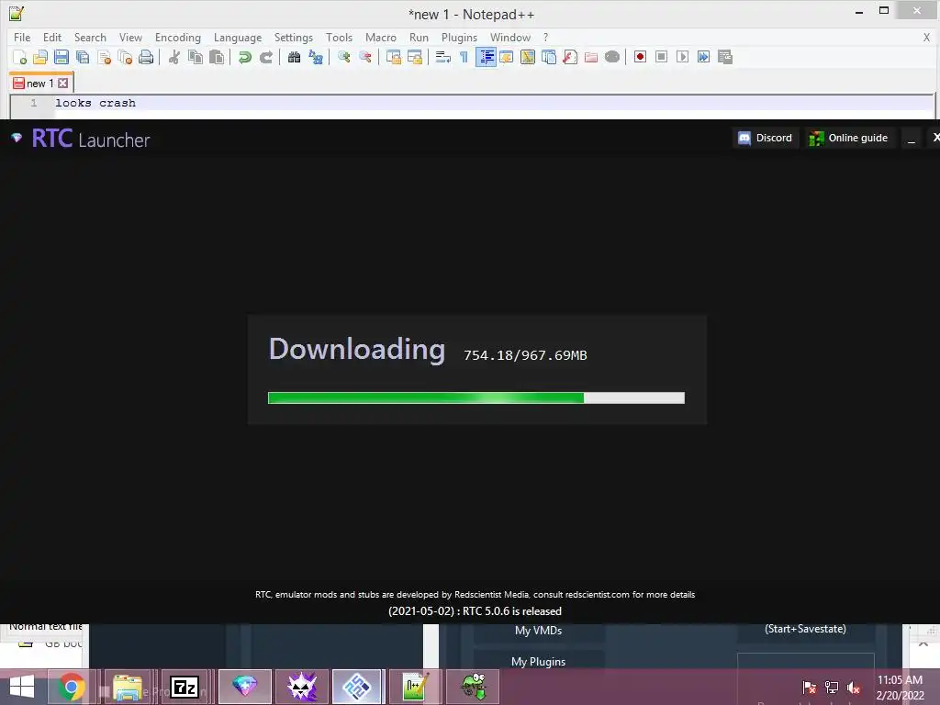This screenshot has height=705, width=940.
Task: Cut selection with the scissors icon
Action: (x=174, y=57)
